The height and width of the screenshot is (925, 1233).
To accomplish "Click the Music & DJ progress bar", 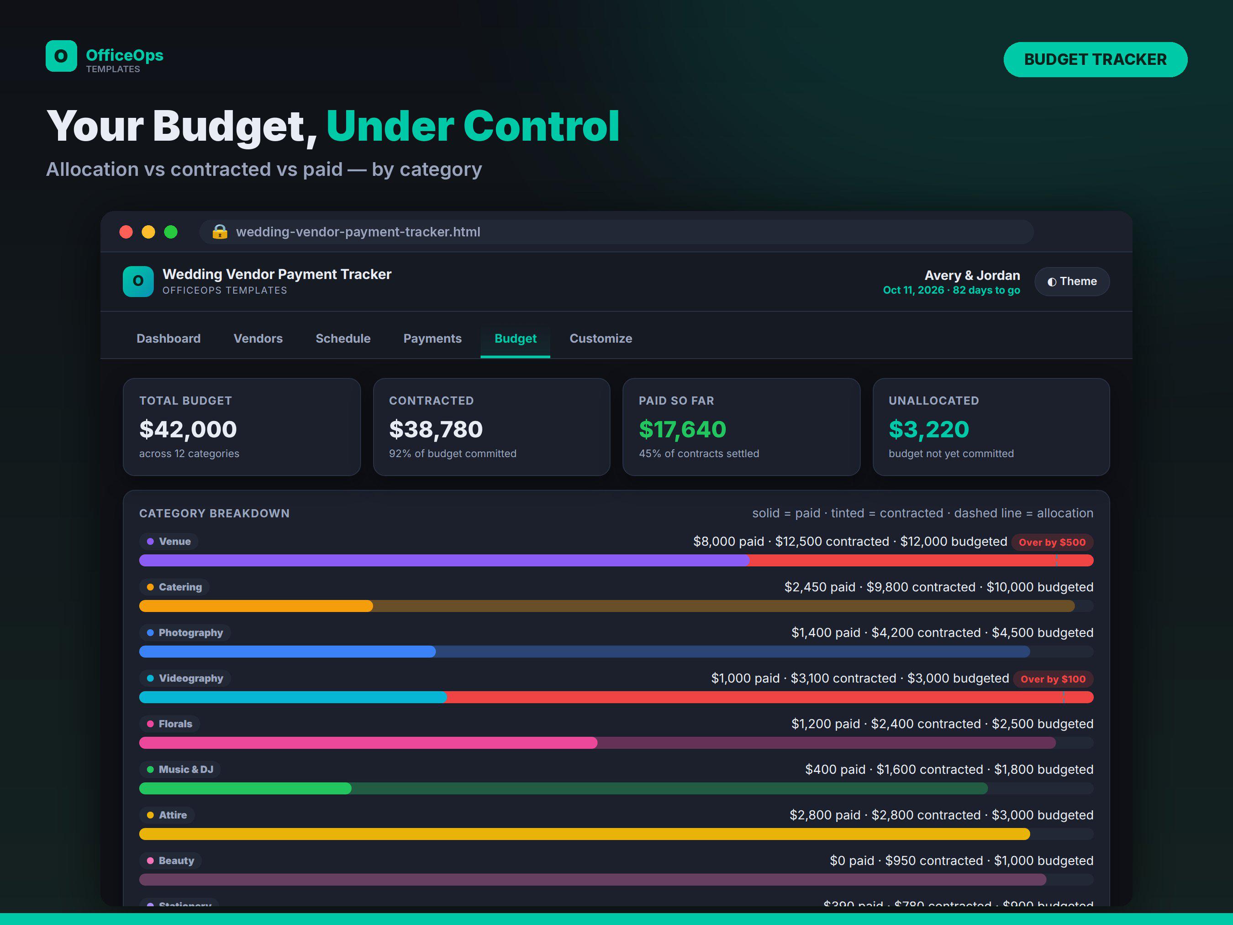I will point(616,788).
